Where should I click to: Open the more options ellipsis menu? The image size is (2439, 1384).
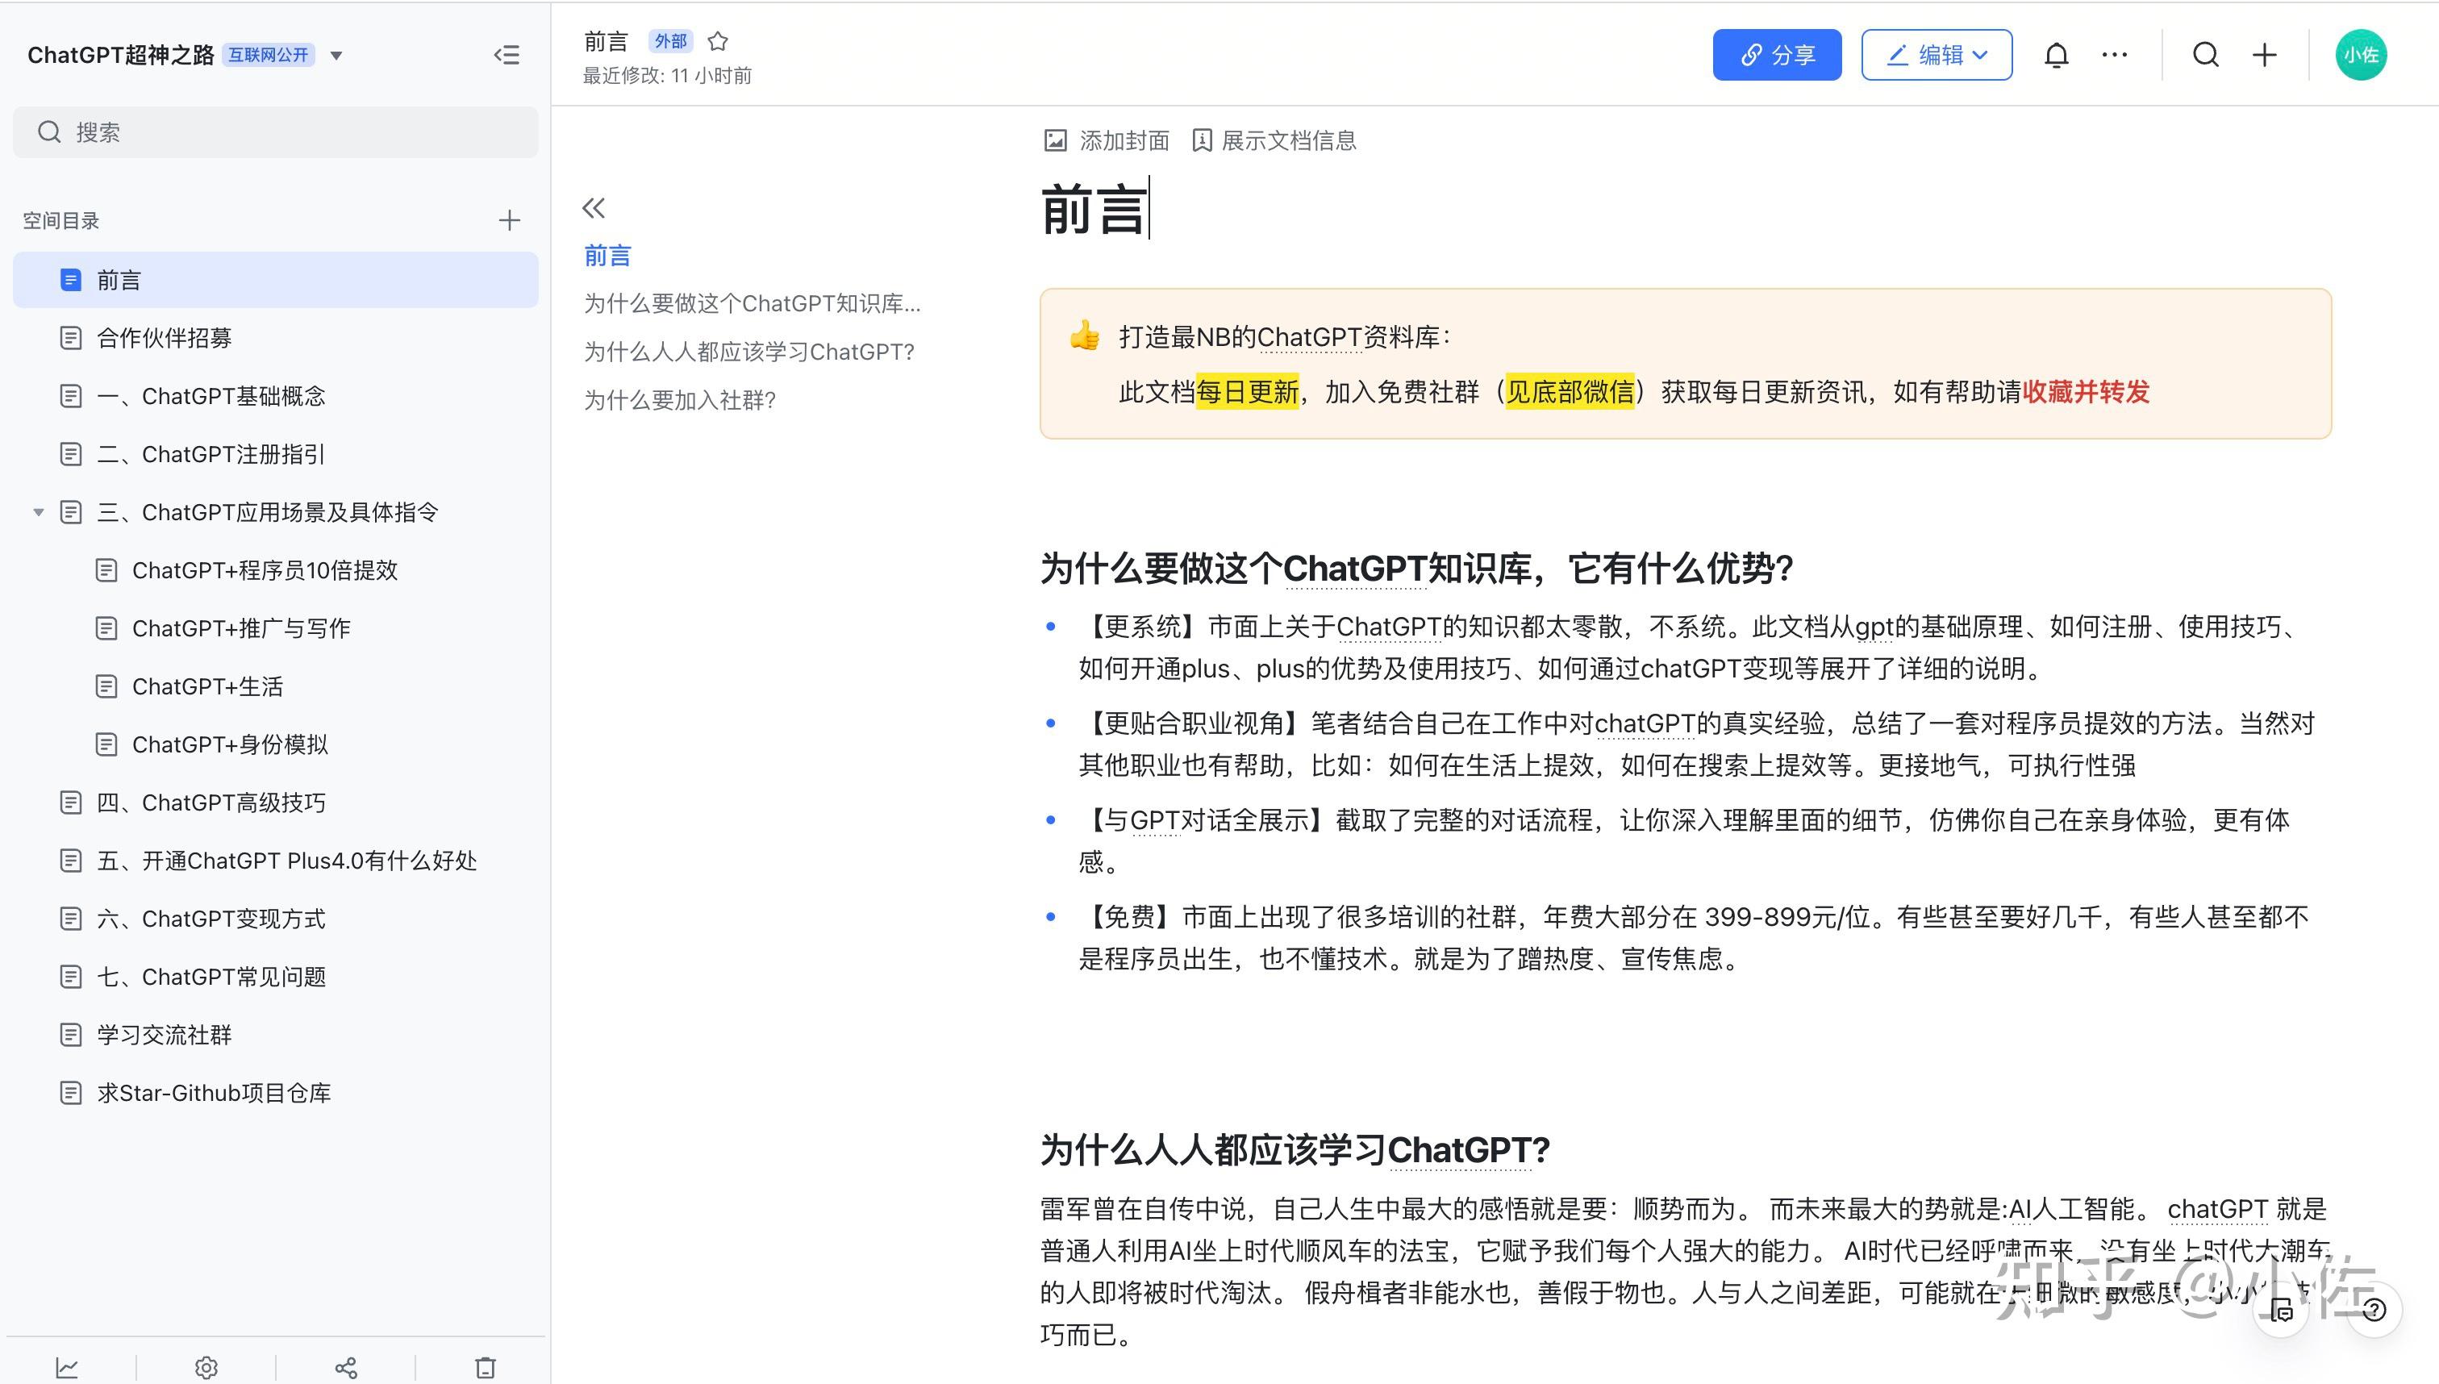[x=2114, y=55]
